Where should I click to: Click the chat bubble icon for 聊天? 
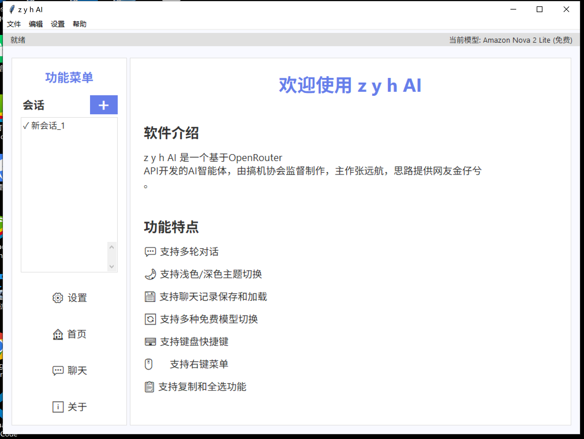58,370
